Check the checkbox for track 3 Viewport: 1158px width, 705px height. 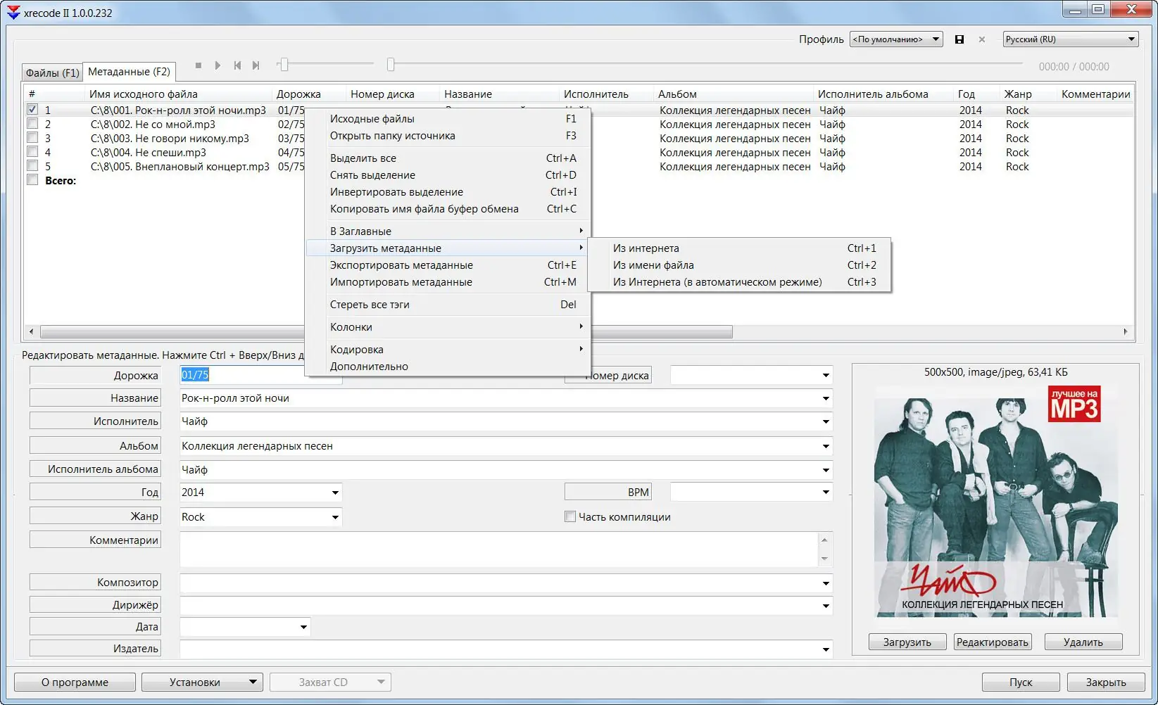tap(32, 138)
